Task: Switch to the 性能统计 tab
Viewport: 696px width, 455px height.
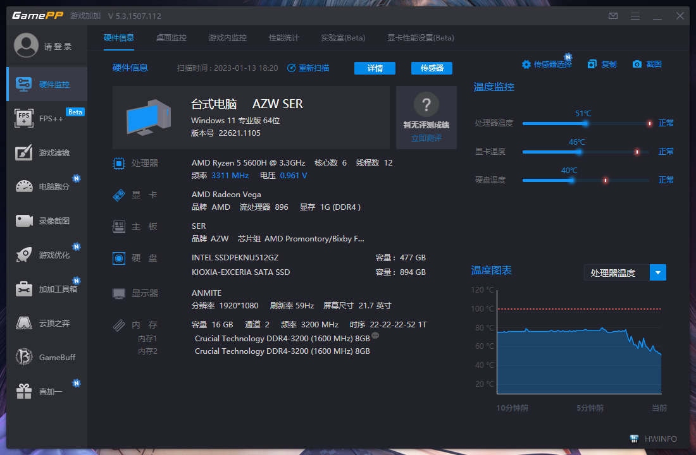Action: pos(283,38)
